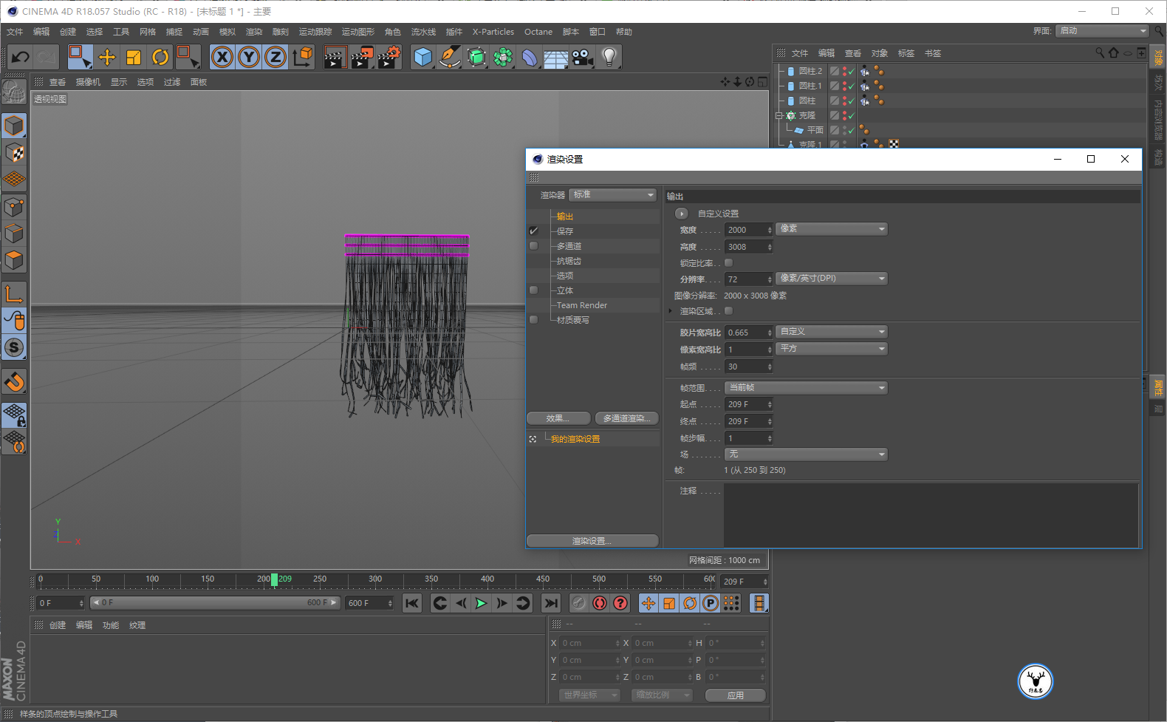Viewport: 1167px width, 722px height.
Task: Click the Width (宽度) field showing 2000
Action: [748, 230]
